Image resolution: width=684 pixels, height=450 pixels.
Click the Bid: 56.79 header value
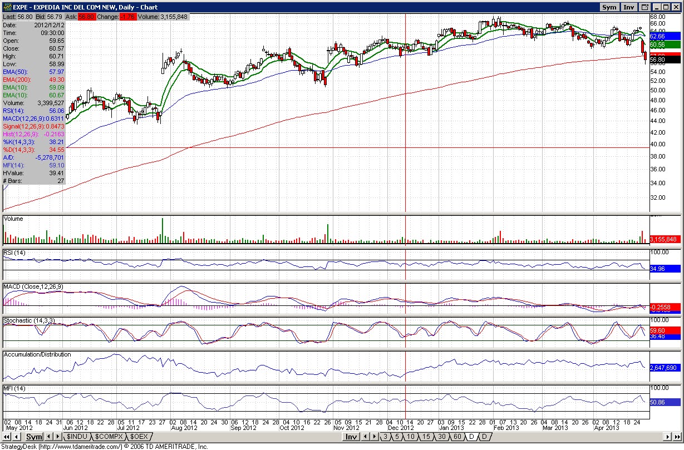pyautogui.click(x=55, y=17)
